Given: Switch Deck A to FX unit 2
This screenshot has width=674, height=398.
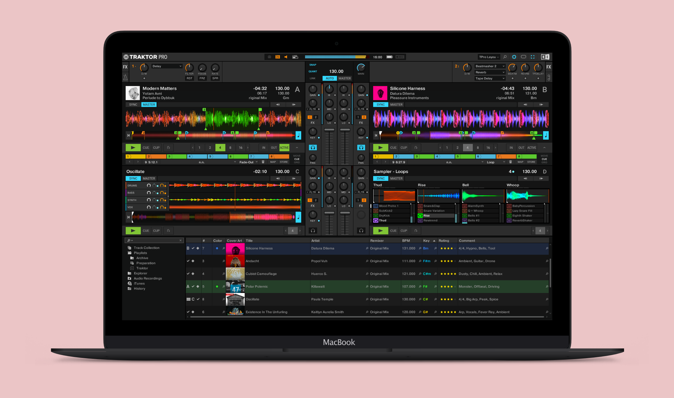Looking at the screenshot, I should click(x=316, y=117).
